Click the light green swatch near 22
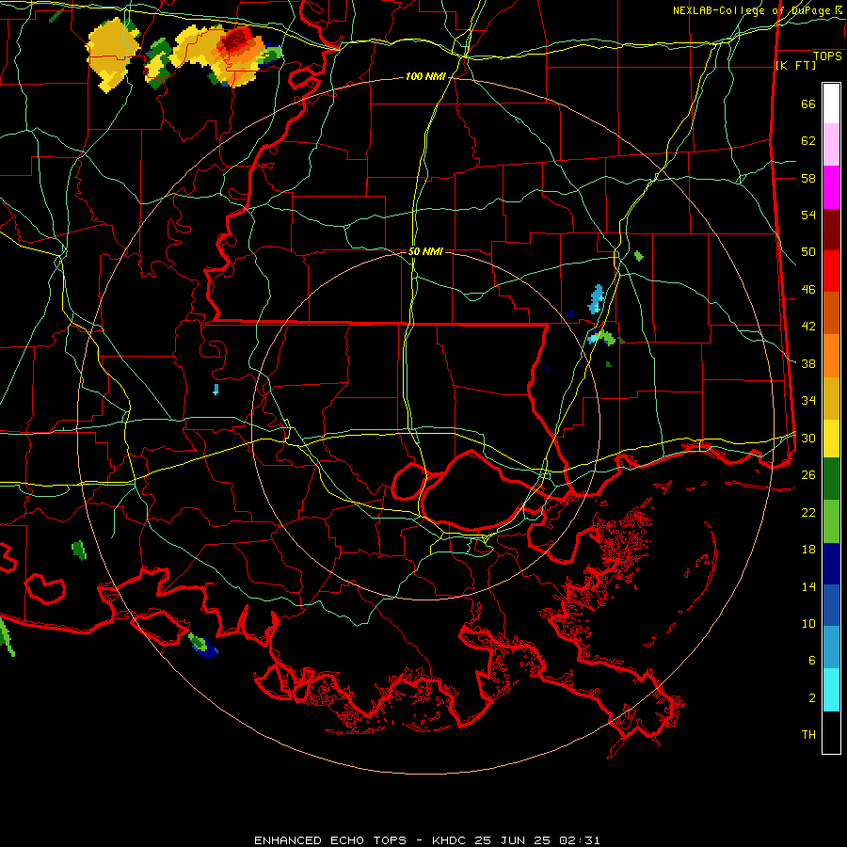Image resolution: width=847 pixels, height=847 pixels. (831, 521)
